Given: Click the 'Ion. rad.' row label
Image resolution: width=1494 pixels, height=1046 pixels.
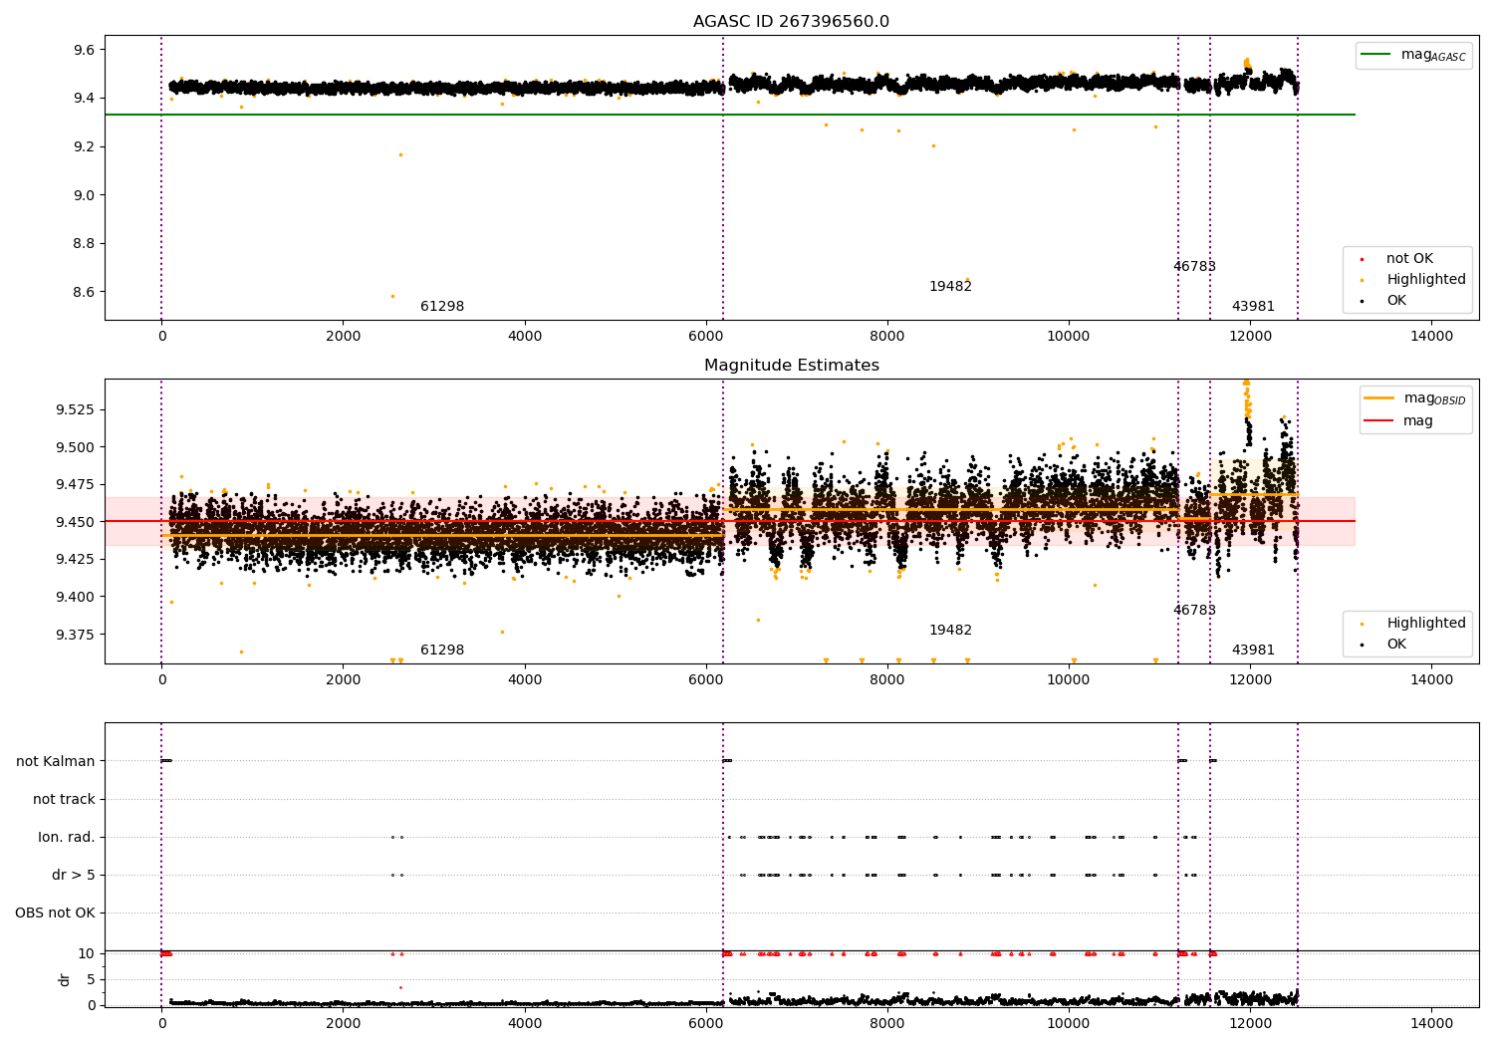Looking at the screenshot, I should coord(67,837).
